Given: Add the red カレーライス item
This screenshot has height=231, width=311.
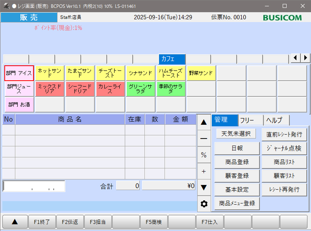Looking at the screenshot, I should [110, 89].
